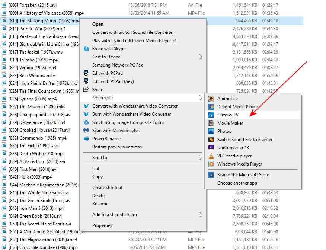
Task: Click the VLC media player cone icon
Action: pyautogui.click(x=211, y=156)
